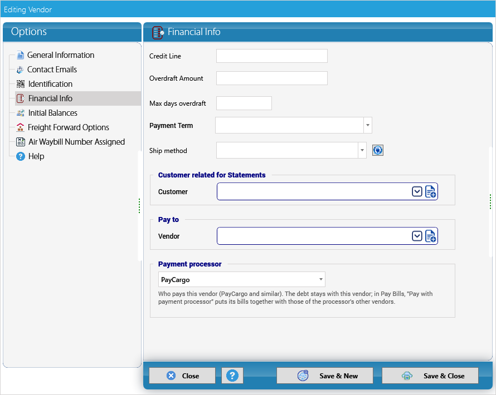The height and width of the screenshot is (395, 496).
Task: Click into the Max days overdraft field
Action: [x=244, y=103]
